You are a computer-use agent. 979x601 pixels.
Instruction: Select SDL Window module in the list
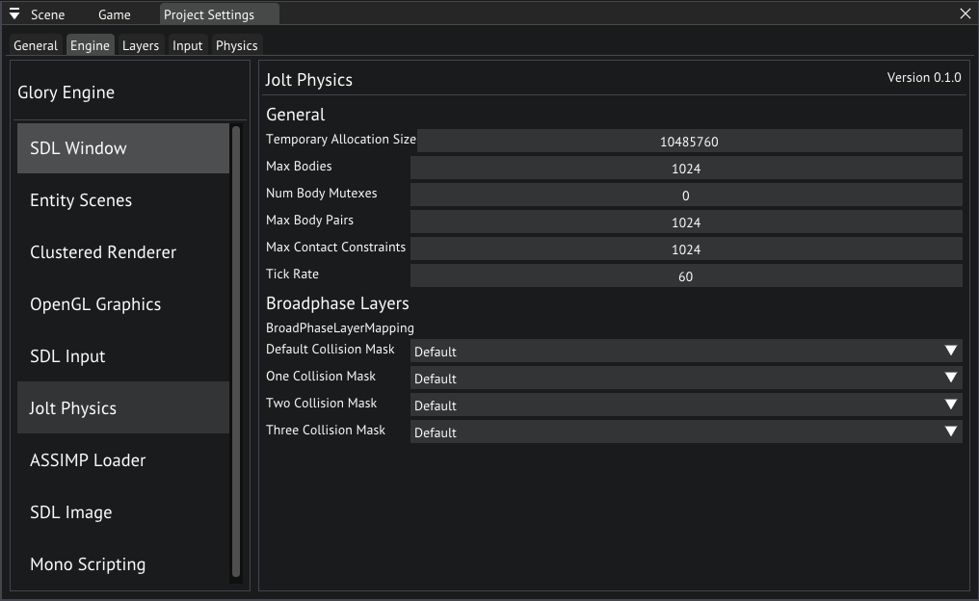122,148
